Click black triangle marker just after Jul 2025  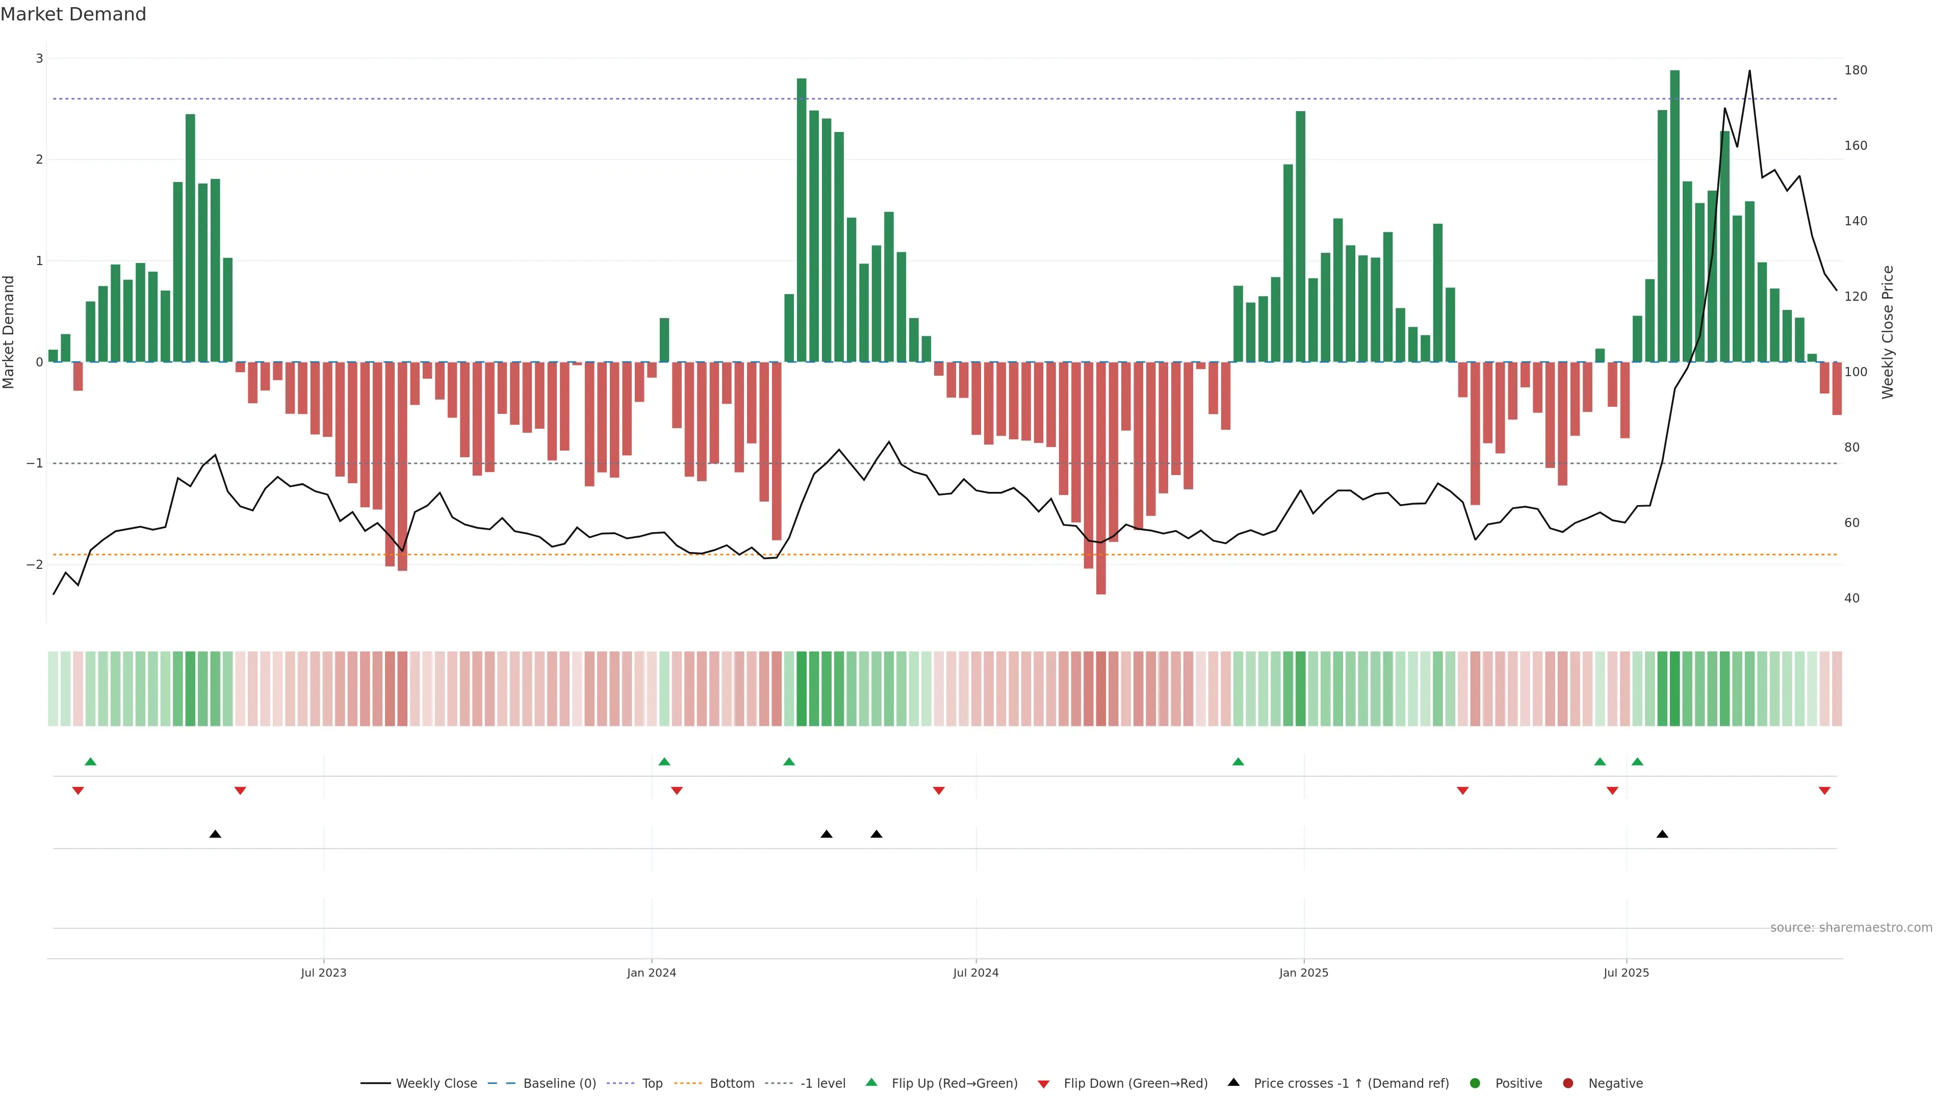click(x=1662, y=834)
